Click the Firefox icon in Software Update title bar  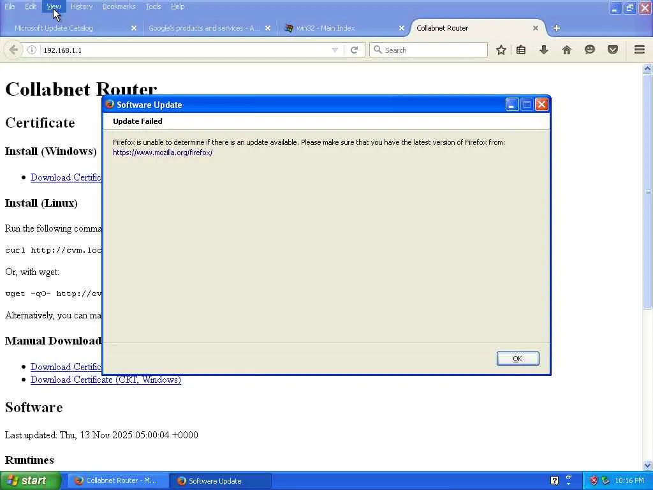coord(110,104)
